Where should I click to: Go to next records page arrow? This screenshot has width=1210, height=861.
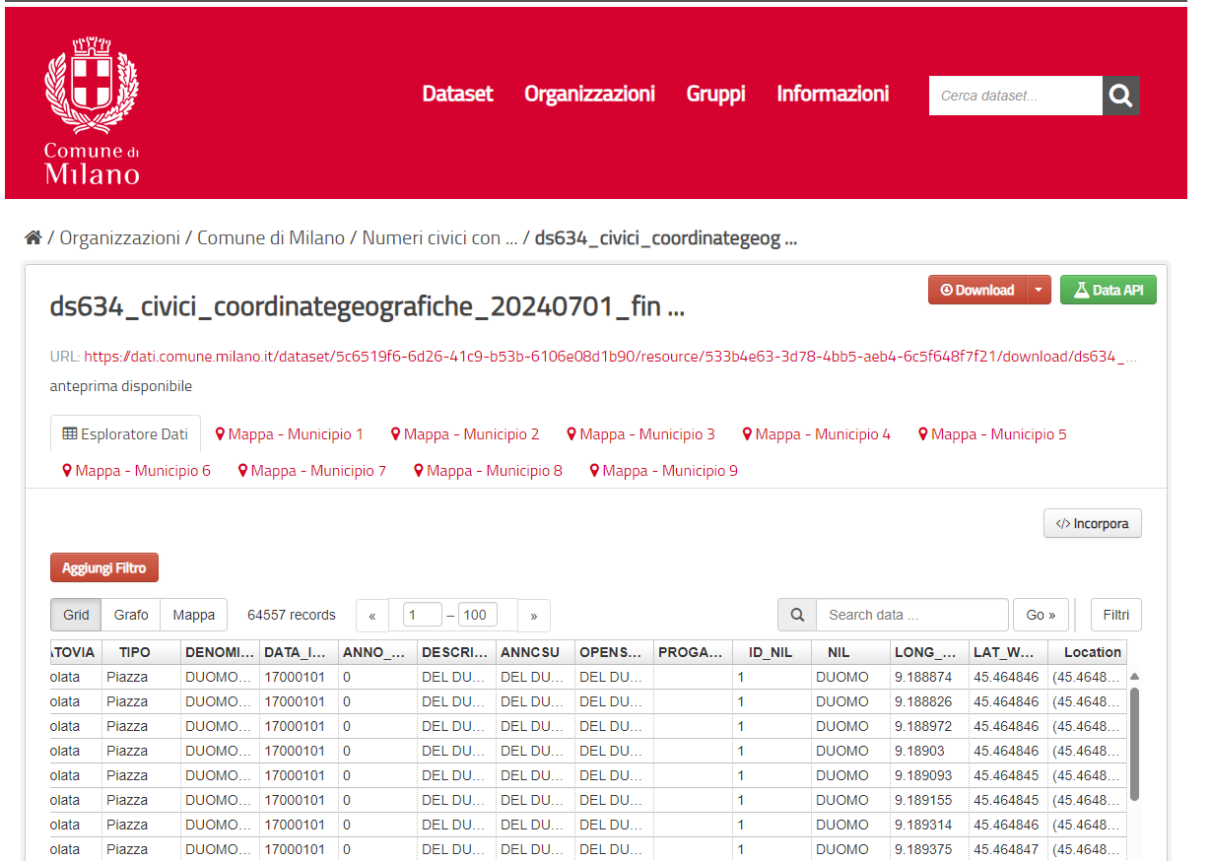[534, 616]
